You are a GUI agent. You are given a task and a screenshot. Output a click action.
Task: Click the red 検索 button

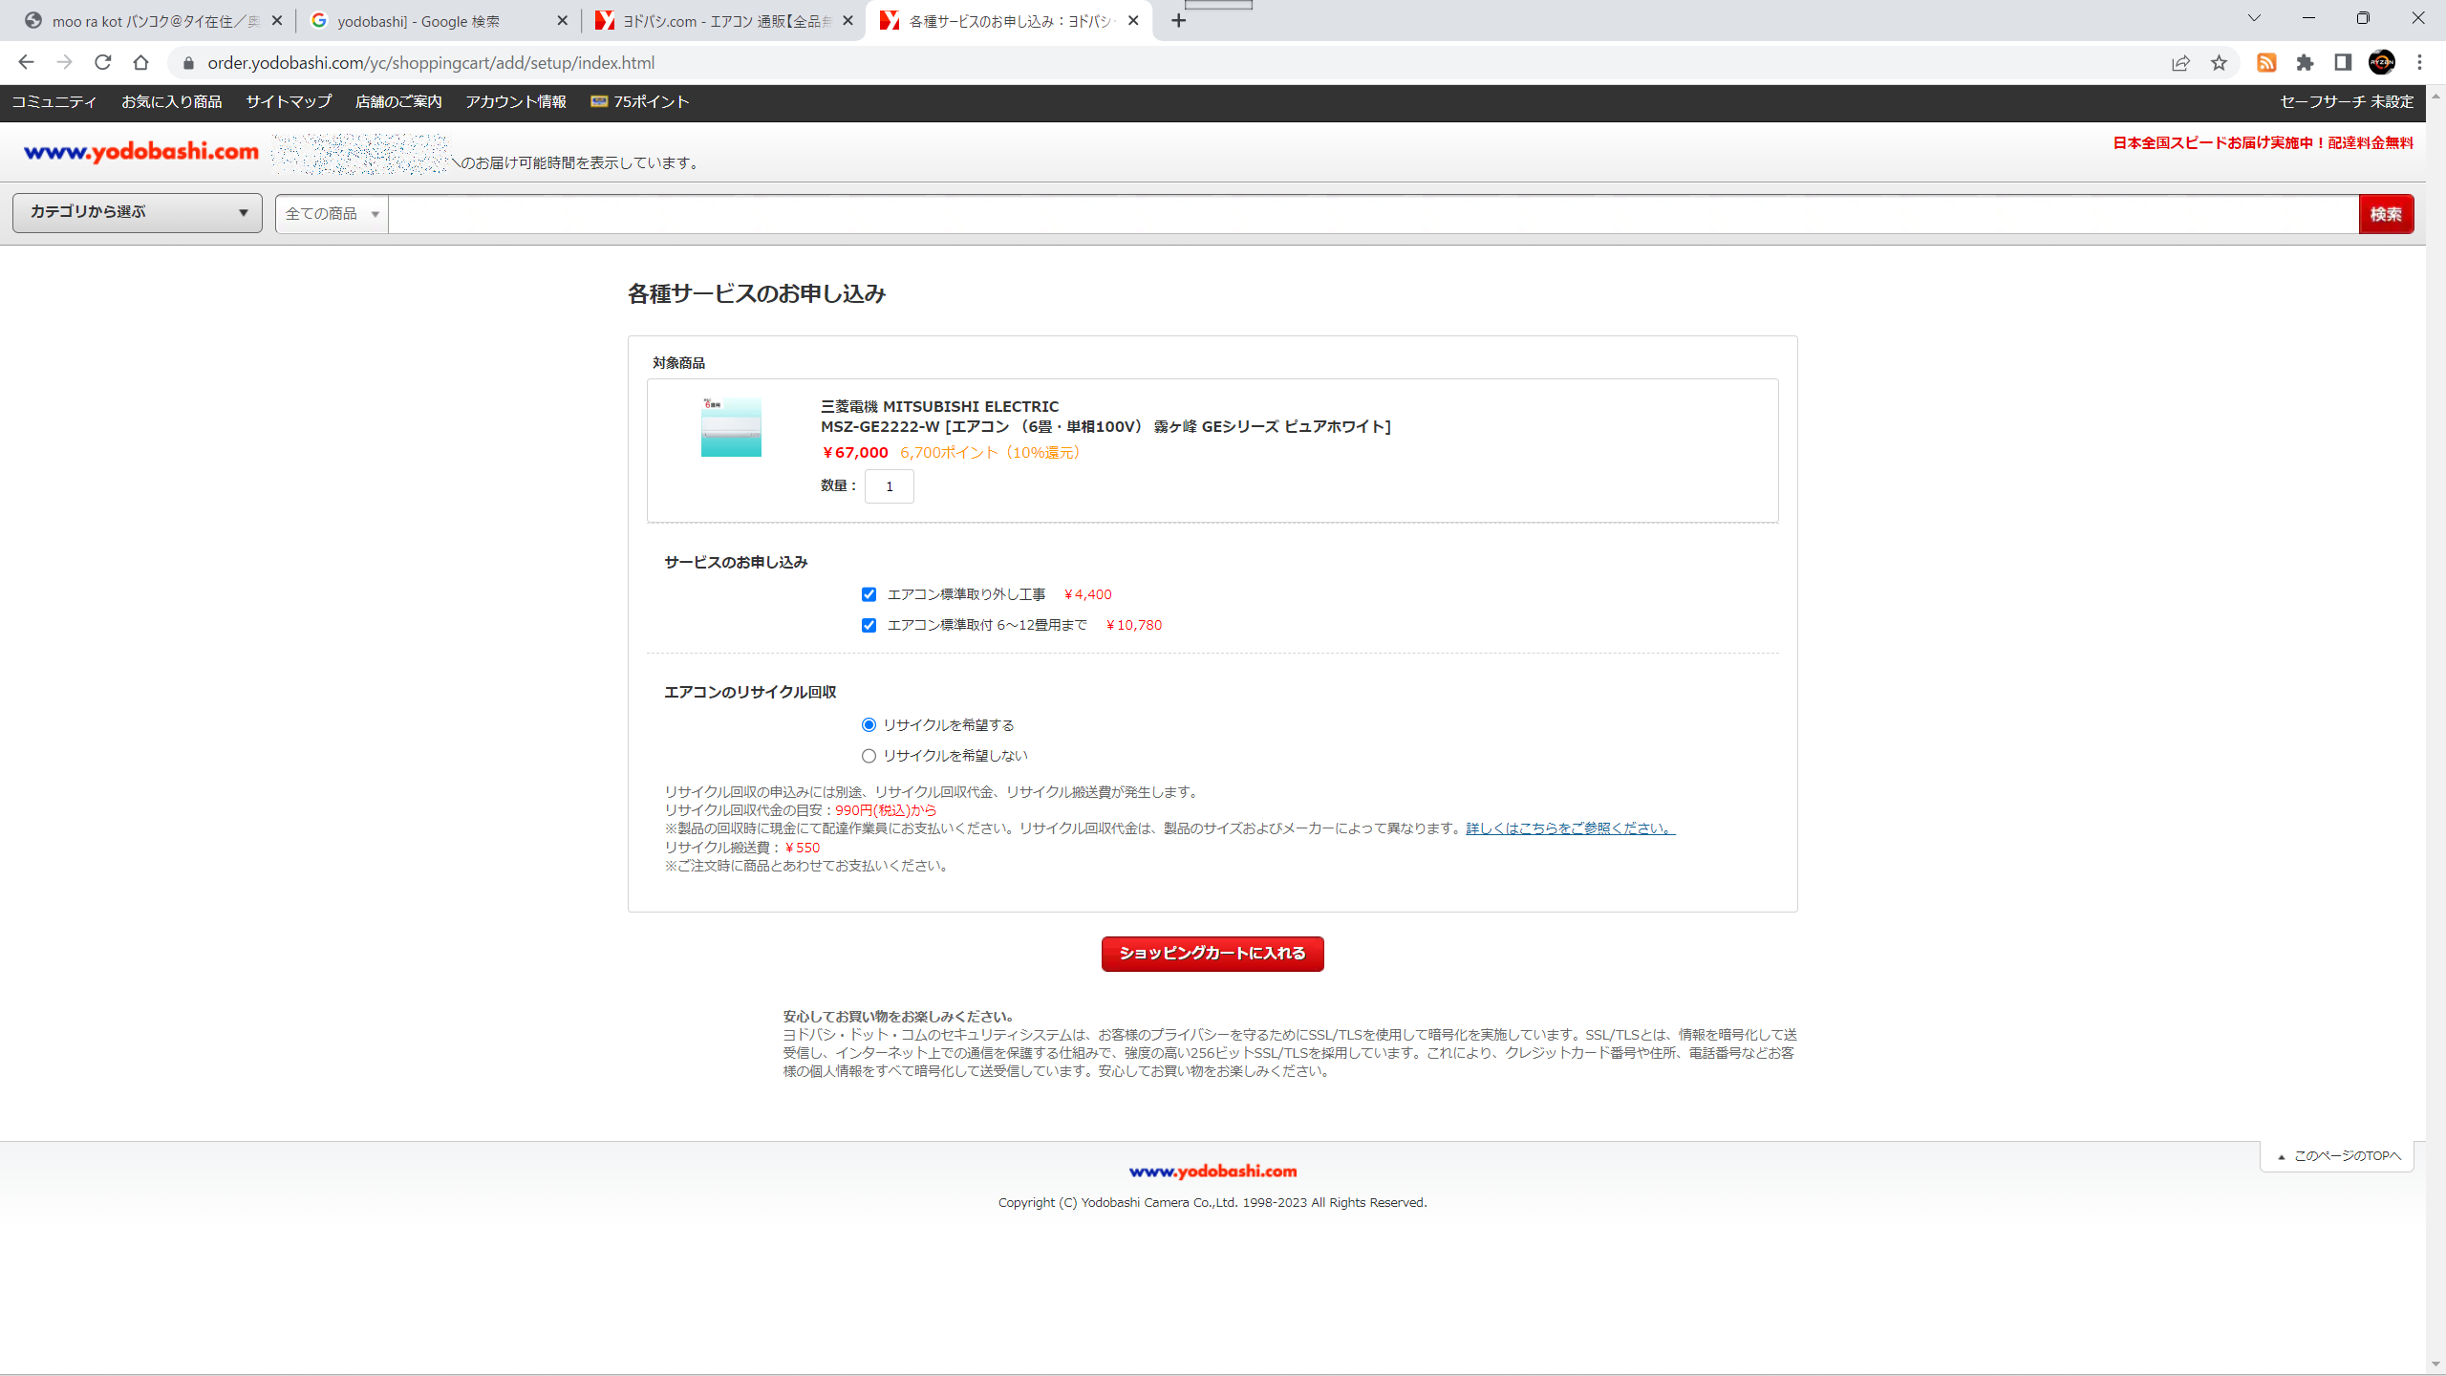(2386, 214)
